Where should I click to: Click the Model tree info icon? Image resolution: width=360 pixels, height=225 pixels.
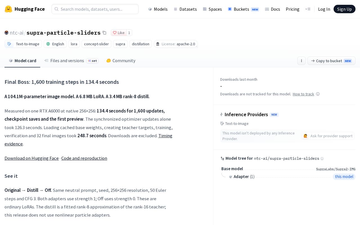(x=322, y=159)
